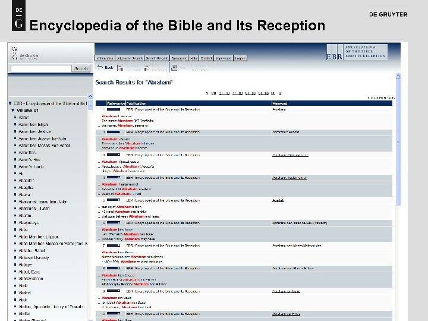The width and height of the screenshot is (428, 321).
Task: Open the Abraham, Testament of keyword link
Action: [289, 178]
